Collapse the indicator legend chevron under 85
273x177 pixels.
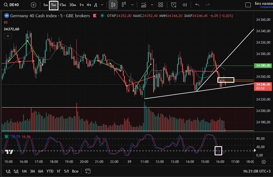point(8,36)
